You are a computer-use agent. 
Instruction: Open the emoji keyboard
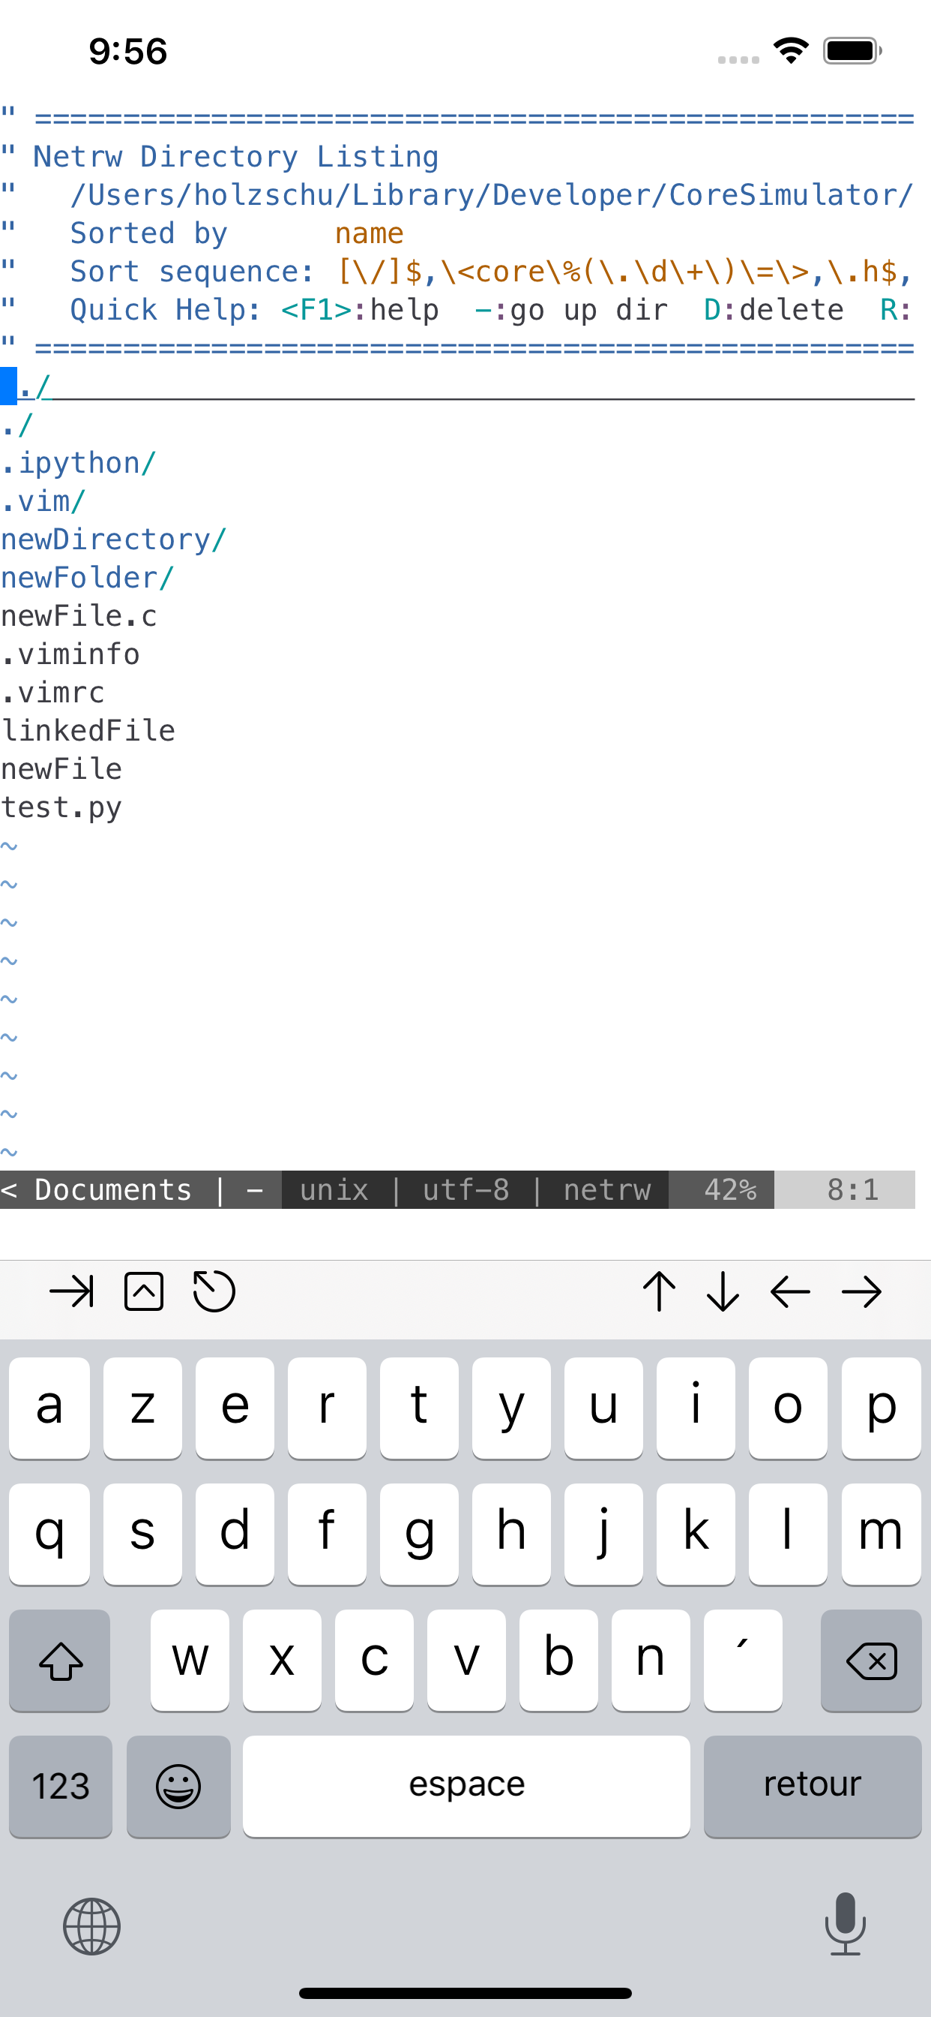[x=178, y=1786]
